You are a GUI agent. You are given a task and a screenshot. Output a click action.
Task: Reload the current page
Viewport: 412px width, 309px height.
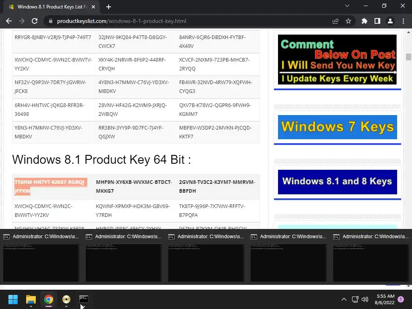(x=35, y=21)
